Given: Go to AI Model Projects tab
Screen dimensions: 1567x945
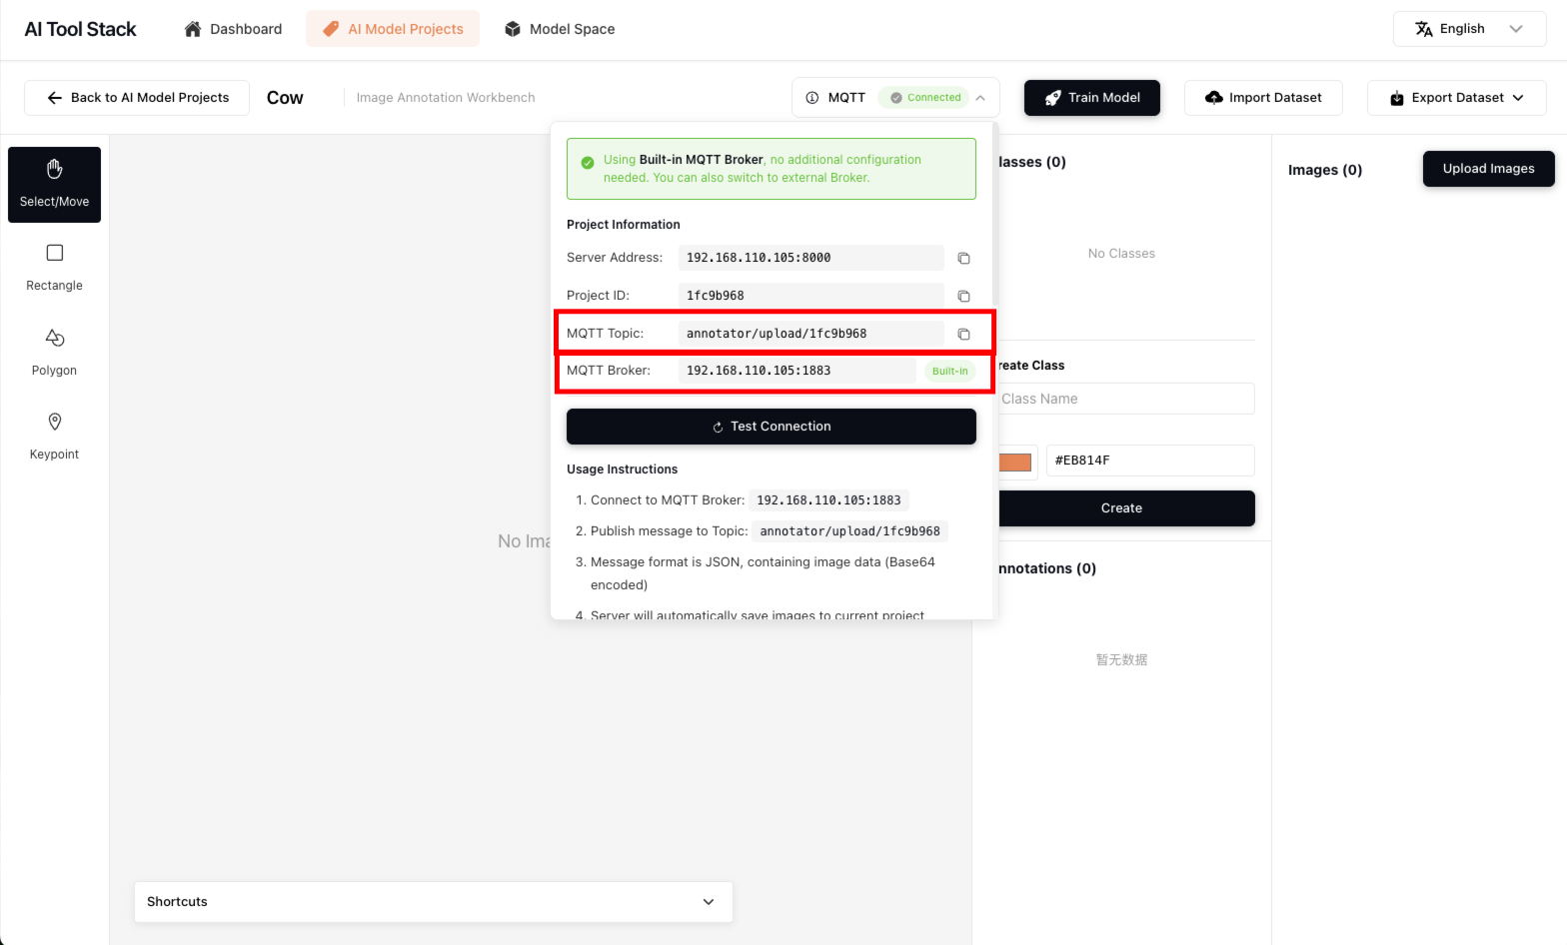Looking at the screenshot, I should [x=393, y=29].
